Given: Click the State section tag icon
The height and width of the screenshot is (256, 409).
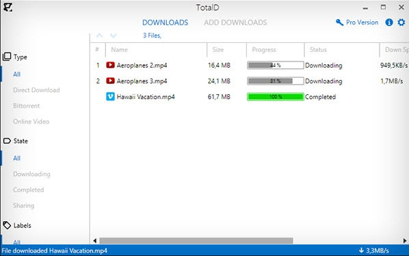Looking at the screenshot, I should tap(7, 141).
